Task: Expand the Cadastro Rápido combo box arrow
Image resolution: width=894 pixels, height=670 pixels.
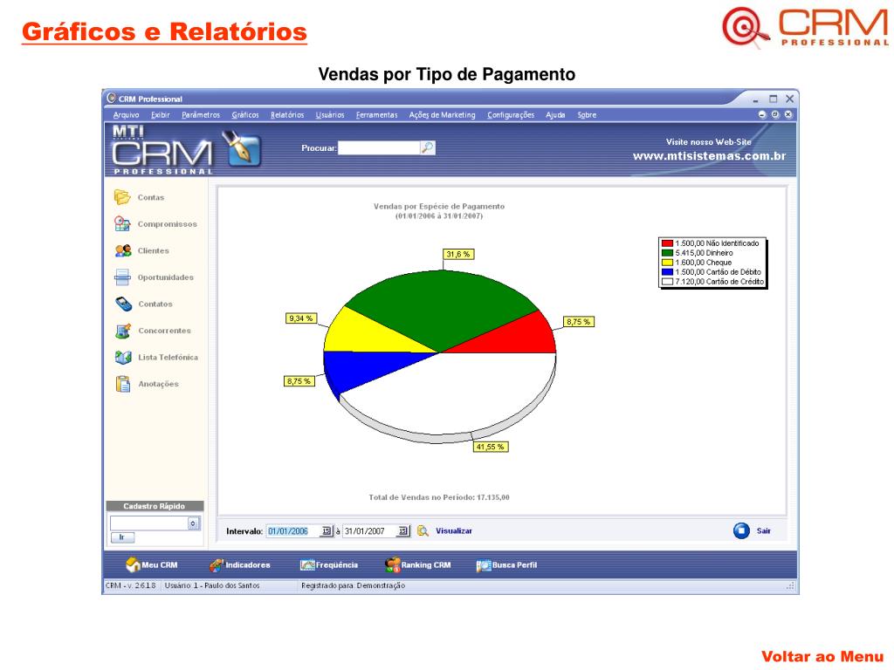Action: pos(193,523)
